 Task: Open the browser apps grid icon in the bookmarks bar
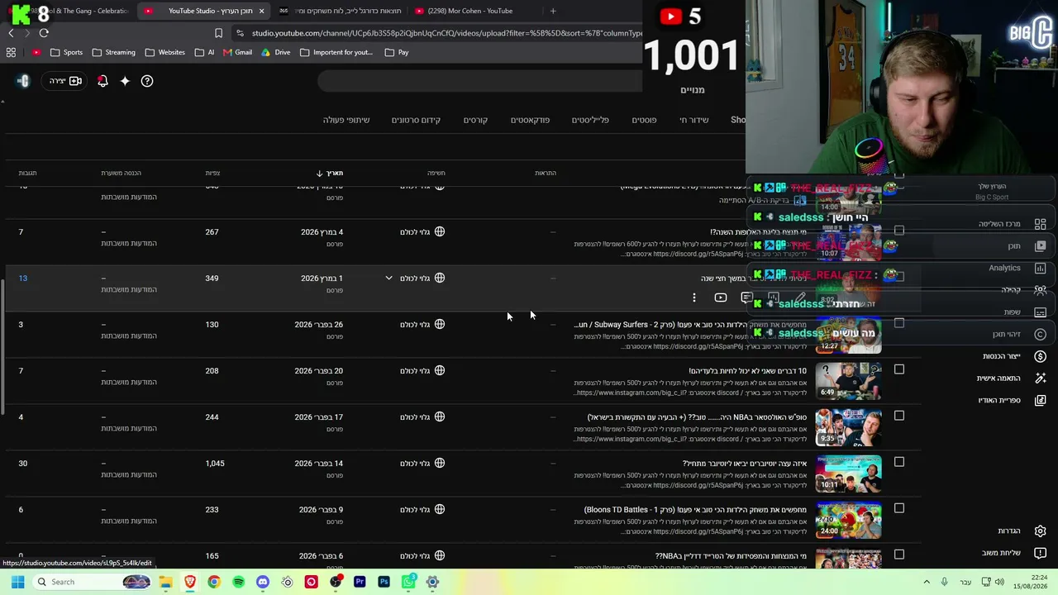tap(11, 52)
